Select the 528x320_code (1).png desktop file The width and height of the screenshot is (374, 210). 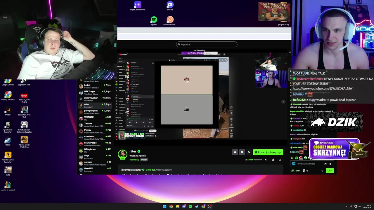(24, 98)
